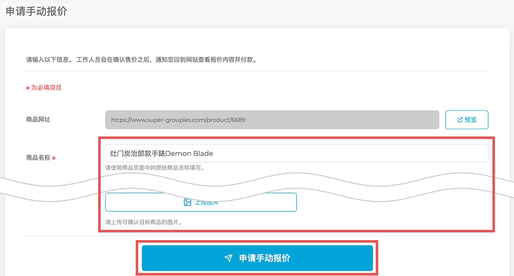The image size is (514, 276).
Task: Click the hint 请上传可确认目标商品的图片
Action: coord(144,223)
